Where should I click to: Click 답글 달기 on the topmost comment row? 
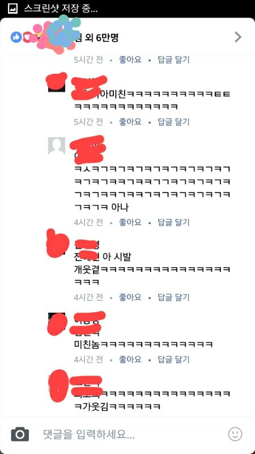[x=173, y=60]
